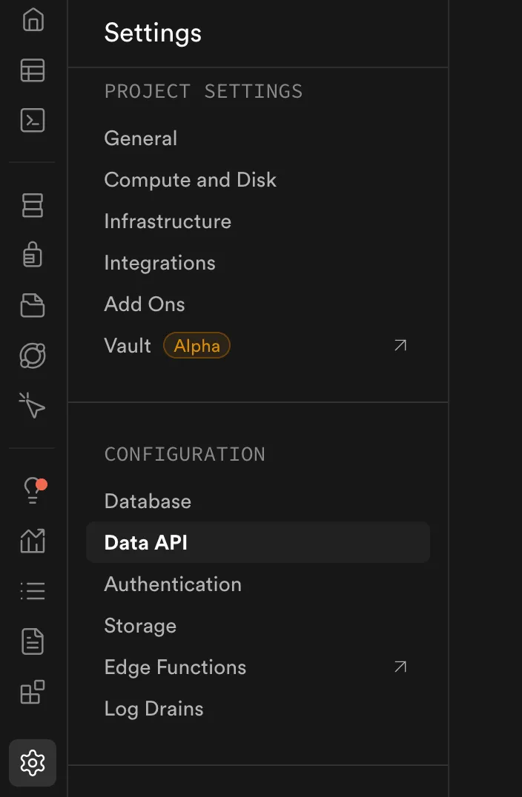Screen dimensions: 522x797
Task: Navigate to the project Home icon
Action: click(32, 20)
